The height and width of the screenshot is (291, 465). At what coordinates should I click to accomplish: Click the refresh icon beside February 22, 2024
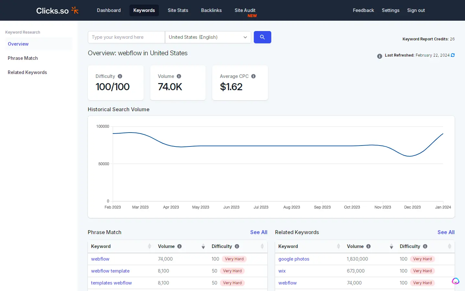coord(453,55)
